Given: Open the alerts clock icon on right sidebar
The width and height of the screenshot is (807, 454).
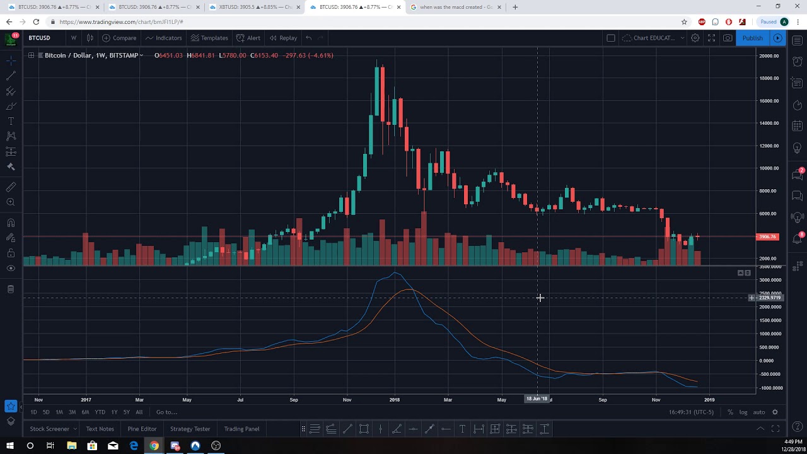Looking at the screenshot, I should [797, 62].
